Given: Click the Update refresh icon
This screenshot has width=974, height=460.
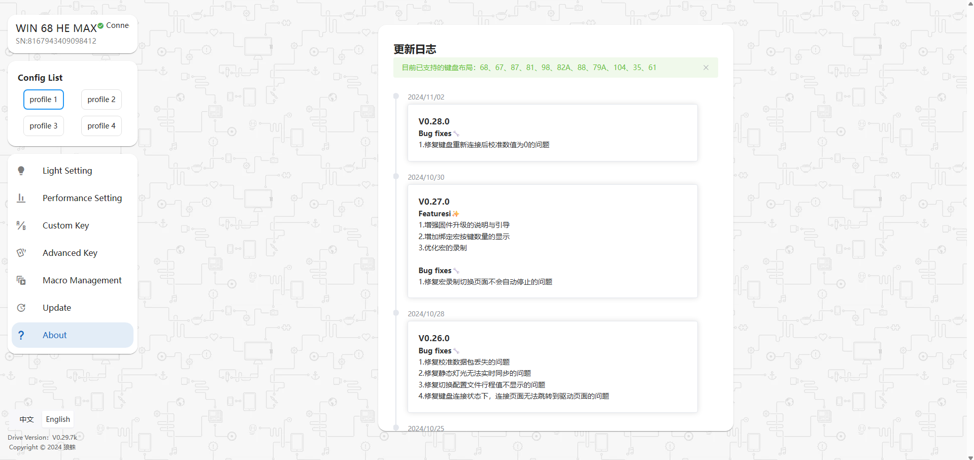Looking at the screenshot, I should click(x=21, y=308).
